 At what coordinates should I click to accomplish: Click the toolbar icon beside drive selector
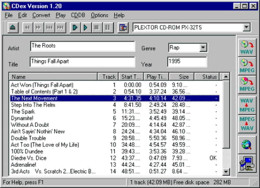(x=123, y=28)
